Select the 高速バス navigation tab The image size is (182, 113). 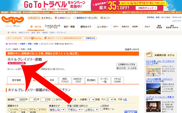tap(125, 27)
